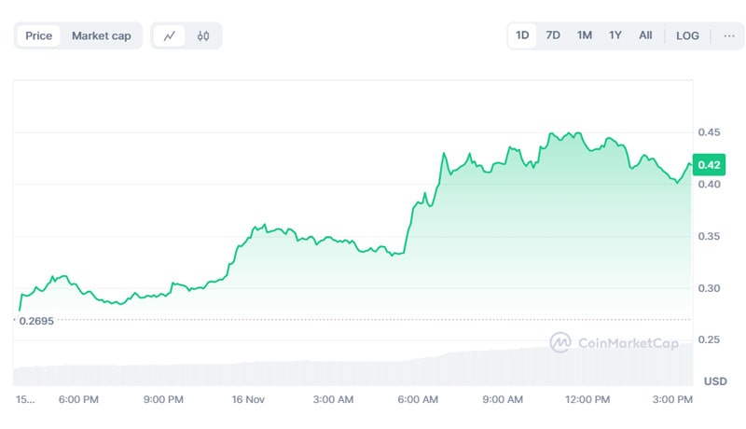The height and width of the screenshot is (429, 746).
Task: Set chart range to 1M
Action: pyautogui.click(x=585, y=35)
